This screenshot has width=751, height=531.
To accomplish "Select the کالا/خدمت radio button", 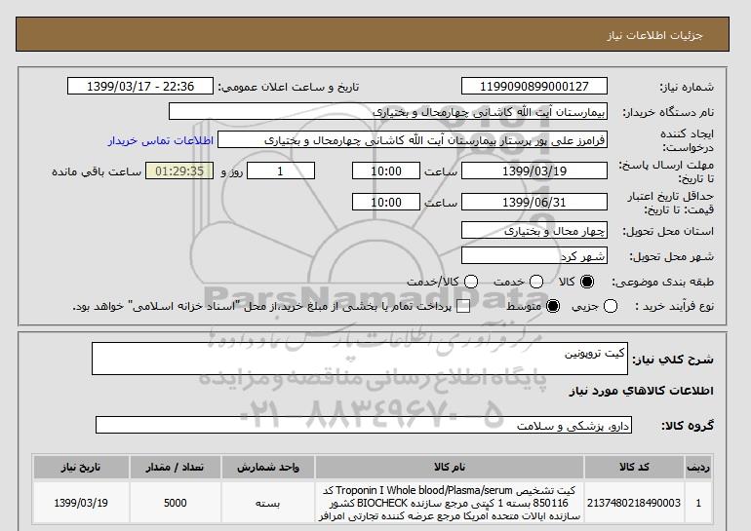I will [x=471, y=282].
